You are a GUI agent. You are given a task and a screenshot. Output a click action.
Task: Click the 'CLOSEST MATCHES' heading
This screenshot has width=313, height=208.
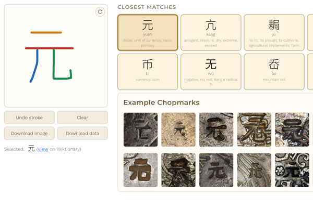point(147,7)
